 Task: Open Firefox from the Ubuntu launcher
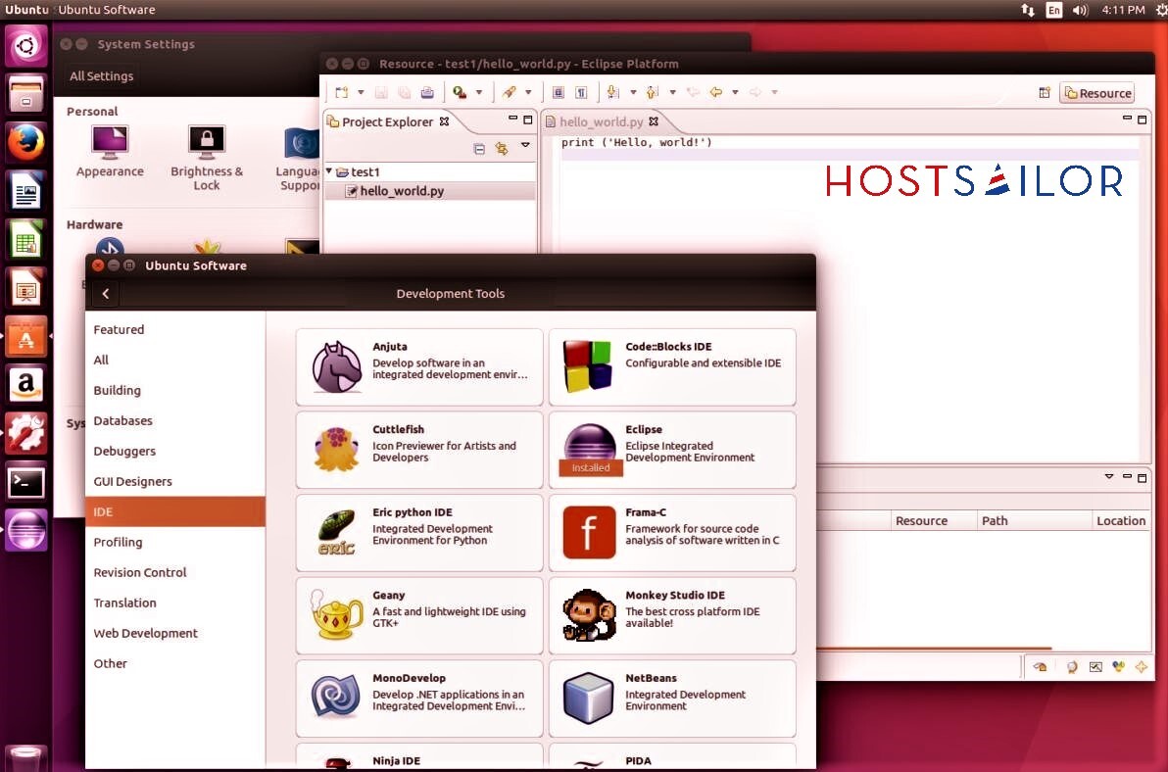[26, 143]
